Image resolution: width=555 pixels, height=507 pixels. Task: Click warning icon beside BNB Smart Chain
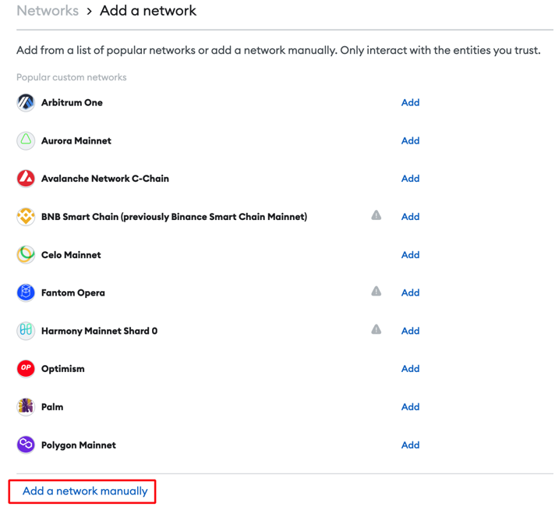[376, 215]
